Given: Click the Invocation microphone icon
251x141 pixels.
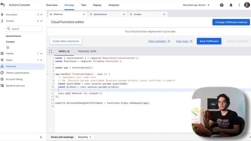Looking at the screenshot, I should coord(2,14).
